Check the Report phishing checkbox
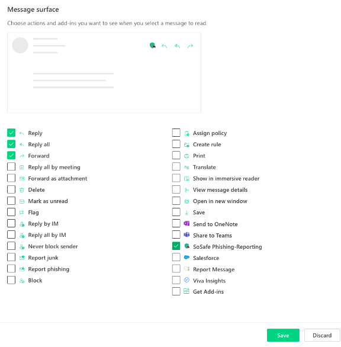This screenshot has width=341, height=347. click(x=11, y=269)
